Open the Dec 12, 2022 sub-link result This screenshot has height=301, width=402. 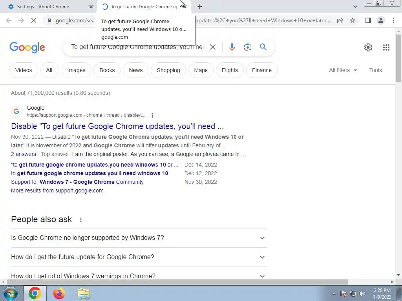93,173
